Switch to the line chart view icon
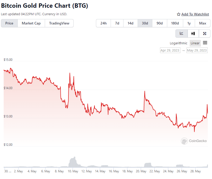This screenshot has width=212, height=179. point(181,33)
